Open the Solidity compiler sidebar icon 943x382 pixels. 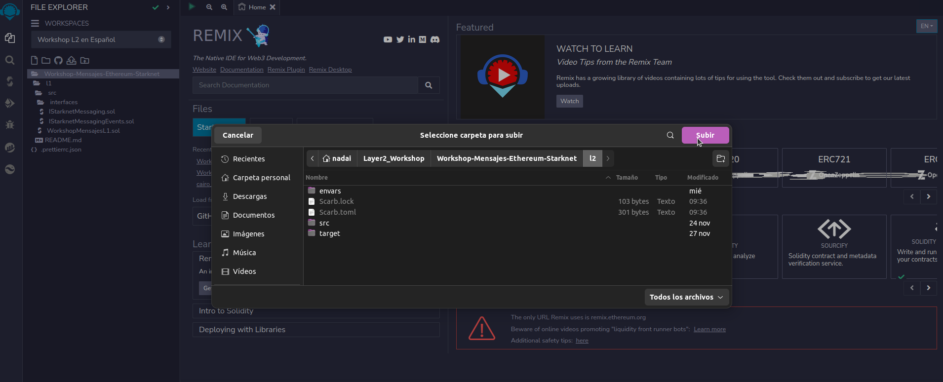[10, 81]
